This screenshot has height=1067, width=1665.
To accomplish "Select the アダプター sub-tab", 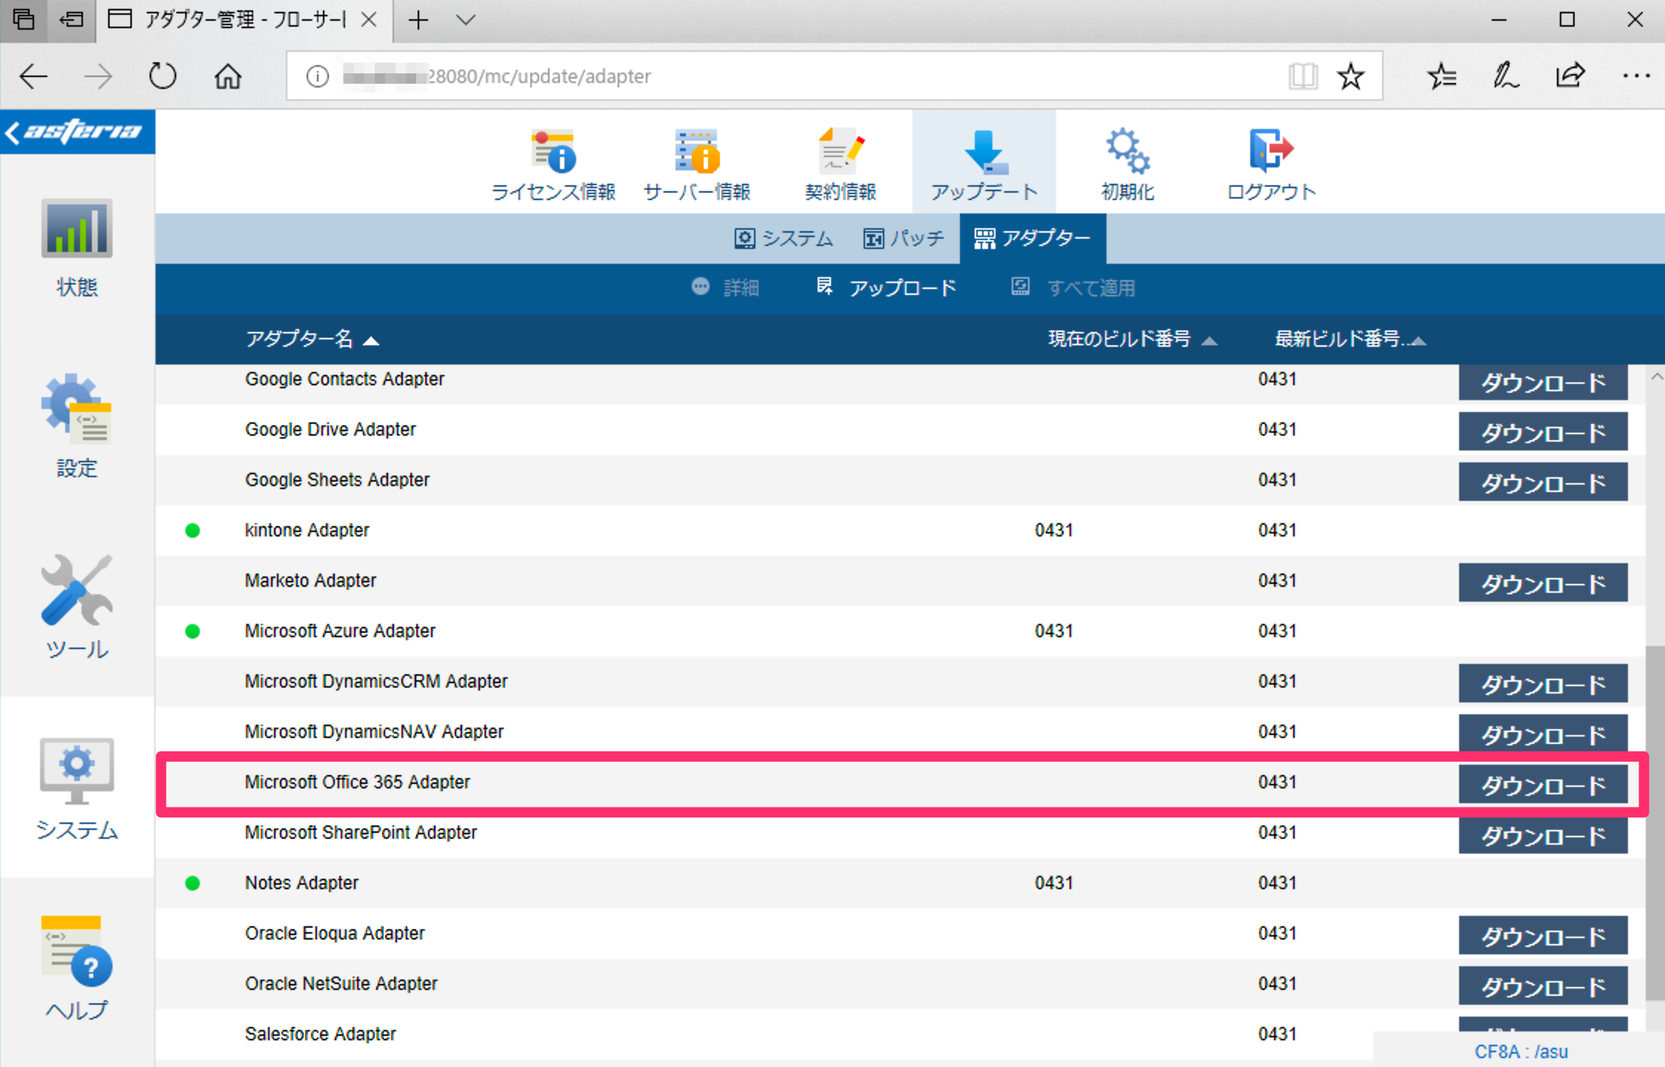I will click(x=1032, y=239).
